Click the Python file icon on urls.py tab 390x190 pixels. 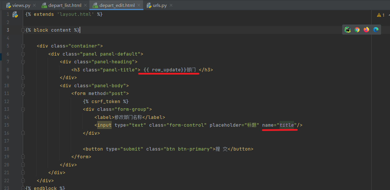pyautogui.click(x=149, y=5)
